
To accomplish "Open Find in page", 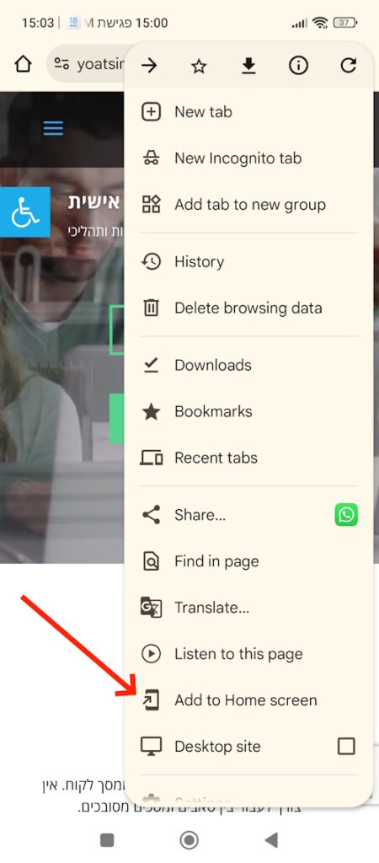I will pos(248,561).
